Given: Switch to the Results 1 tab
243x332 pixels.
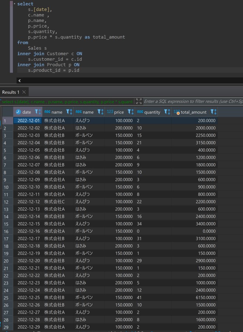Looking at the screenshot, I should click(x=10, y=92).
